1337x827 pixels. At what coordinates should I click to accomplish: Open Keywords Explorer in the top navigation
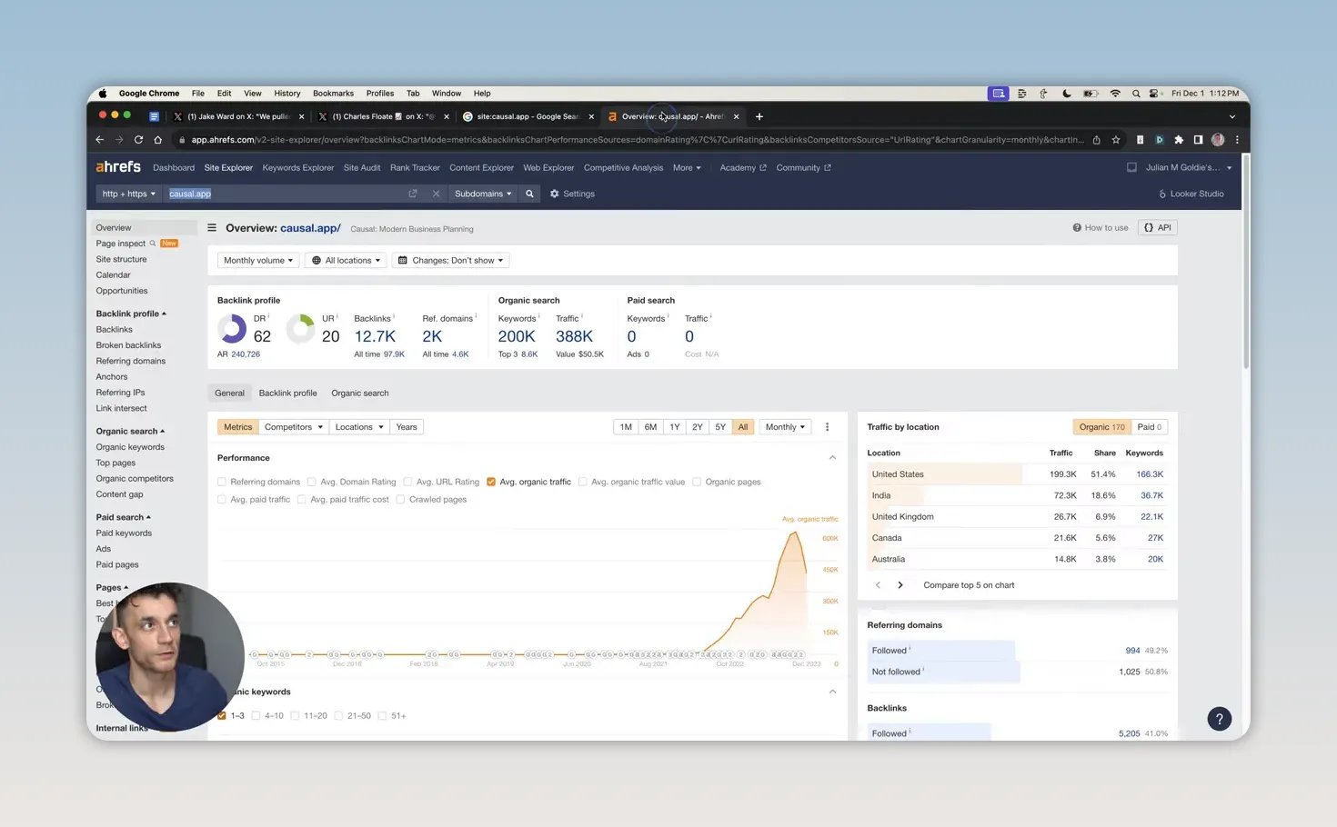pyautogui.click(x=298, y=168)
